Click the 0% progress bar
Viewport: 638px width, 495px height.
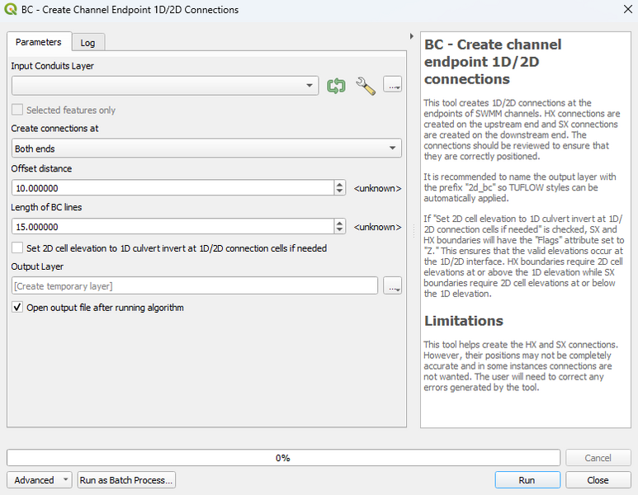click(x=283, y=458)
